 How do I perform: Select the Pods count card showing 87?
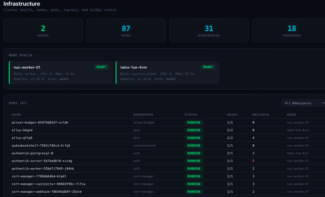pos(126,31)
